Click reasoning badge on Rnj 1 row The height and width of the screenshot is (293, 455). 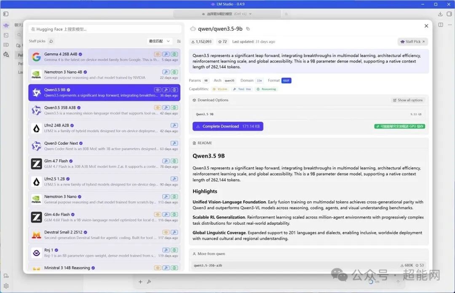[174, 250]
